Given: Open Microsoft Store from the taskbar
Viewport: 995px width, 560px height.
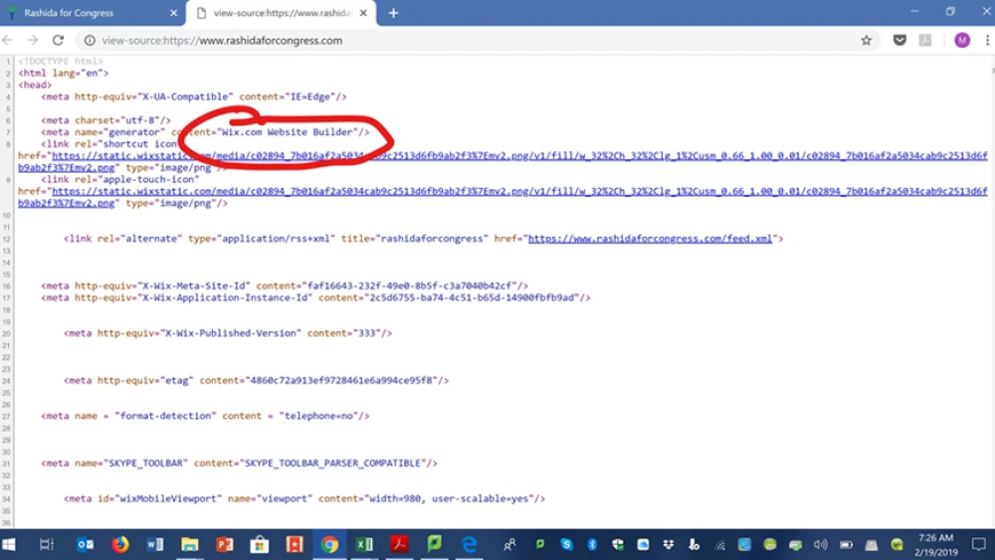Looking at the screenshot, I should (260, 544).
